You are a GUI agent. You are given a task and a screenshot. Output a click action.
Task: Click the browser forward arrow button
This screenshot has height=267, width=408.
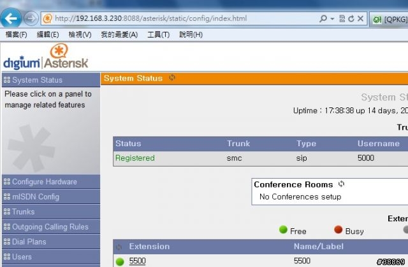(x=31, y=18)
